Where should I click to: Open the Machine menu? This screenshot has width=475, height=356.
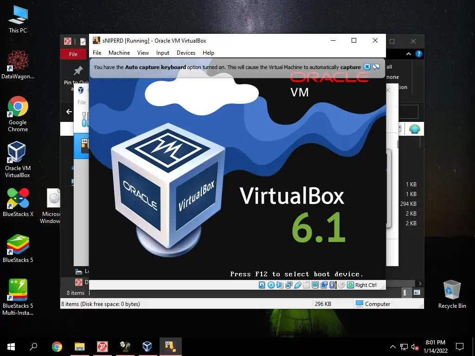point(119,53)
